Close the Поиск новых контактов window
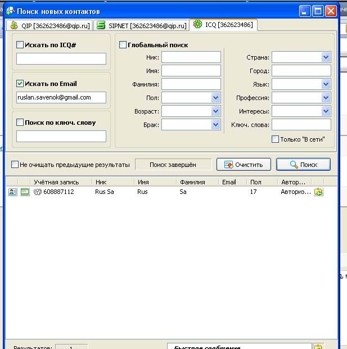347x349 pixels. point(331,11)
